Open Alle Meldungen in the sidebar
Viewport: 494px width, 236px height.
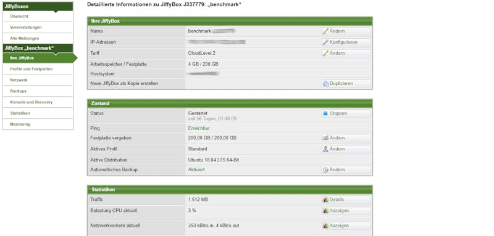pos(38,38)
